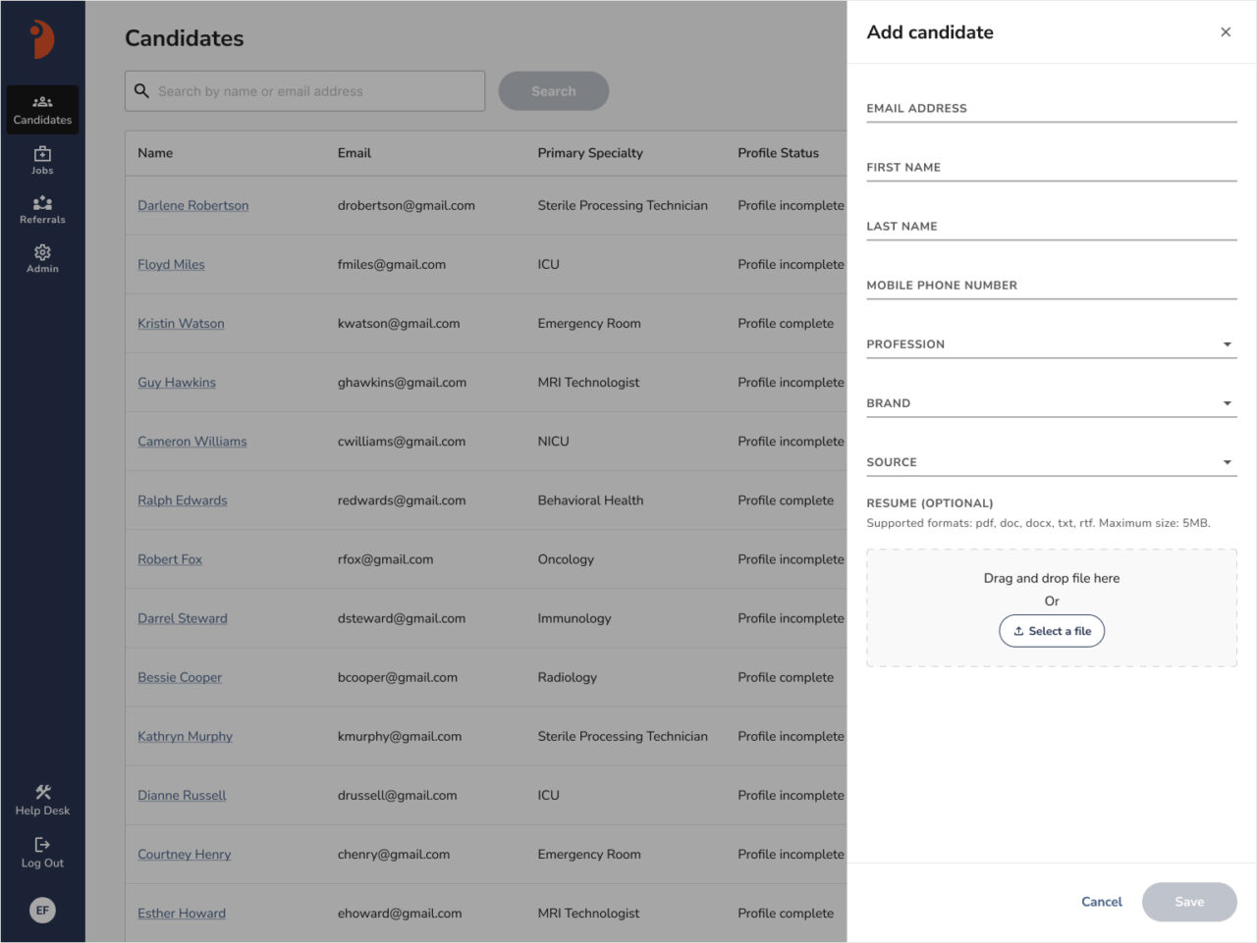1257x943 pixels.
Task: Click the resume drag and drop area
Action: [1051, 608]
